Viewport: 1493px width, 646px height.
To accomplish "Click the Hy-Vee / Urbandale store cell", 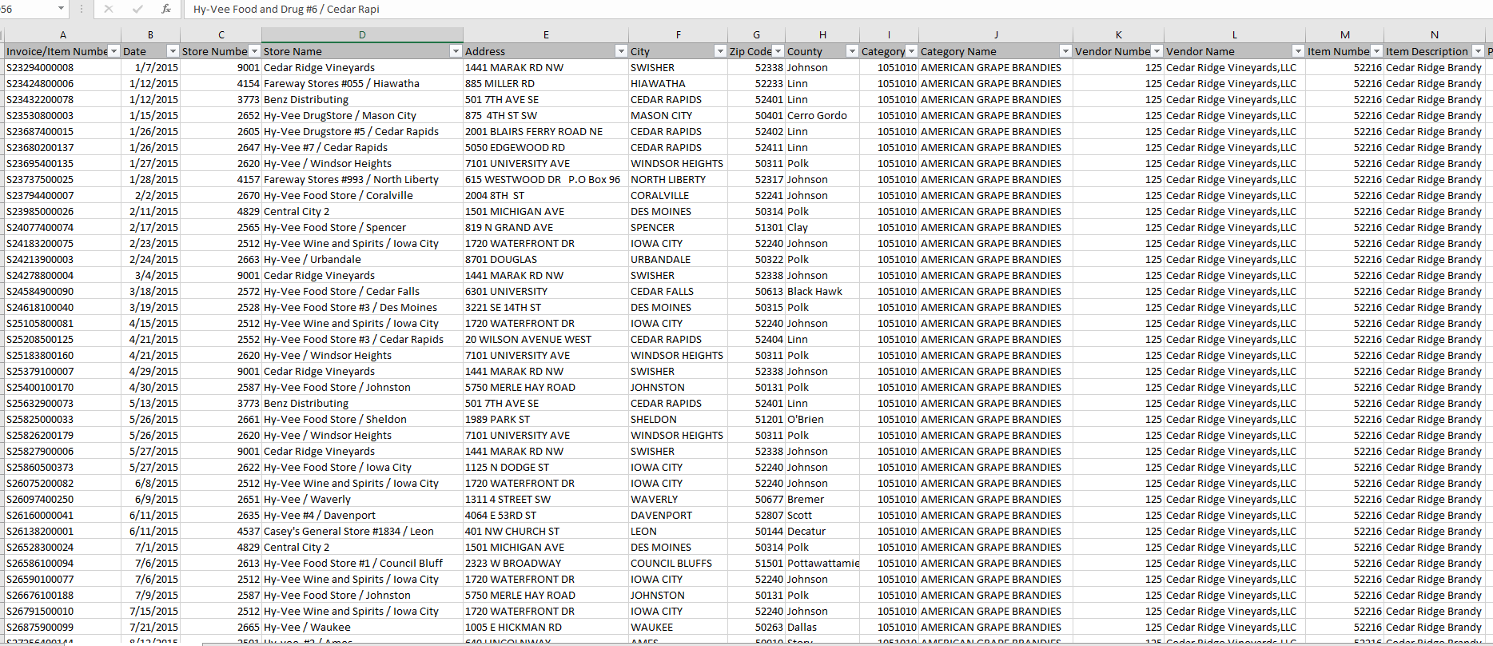I will [x=362, y=259].
